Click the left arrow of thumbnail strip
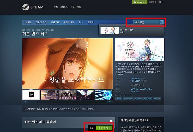This screenshot has width=193, height=132. (x=25, y=102)
